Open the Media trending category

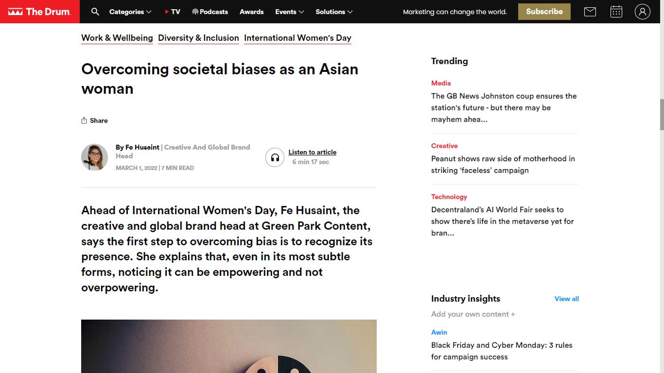(441, 83)
